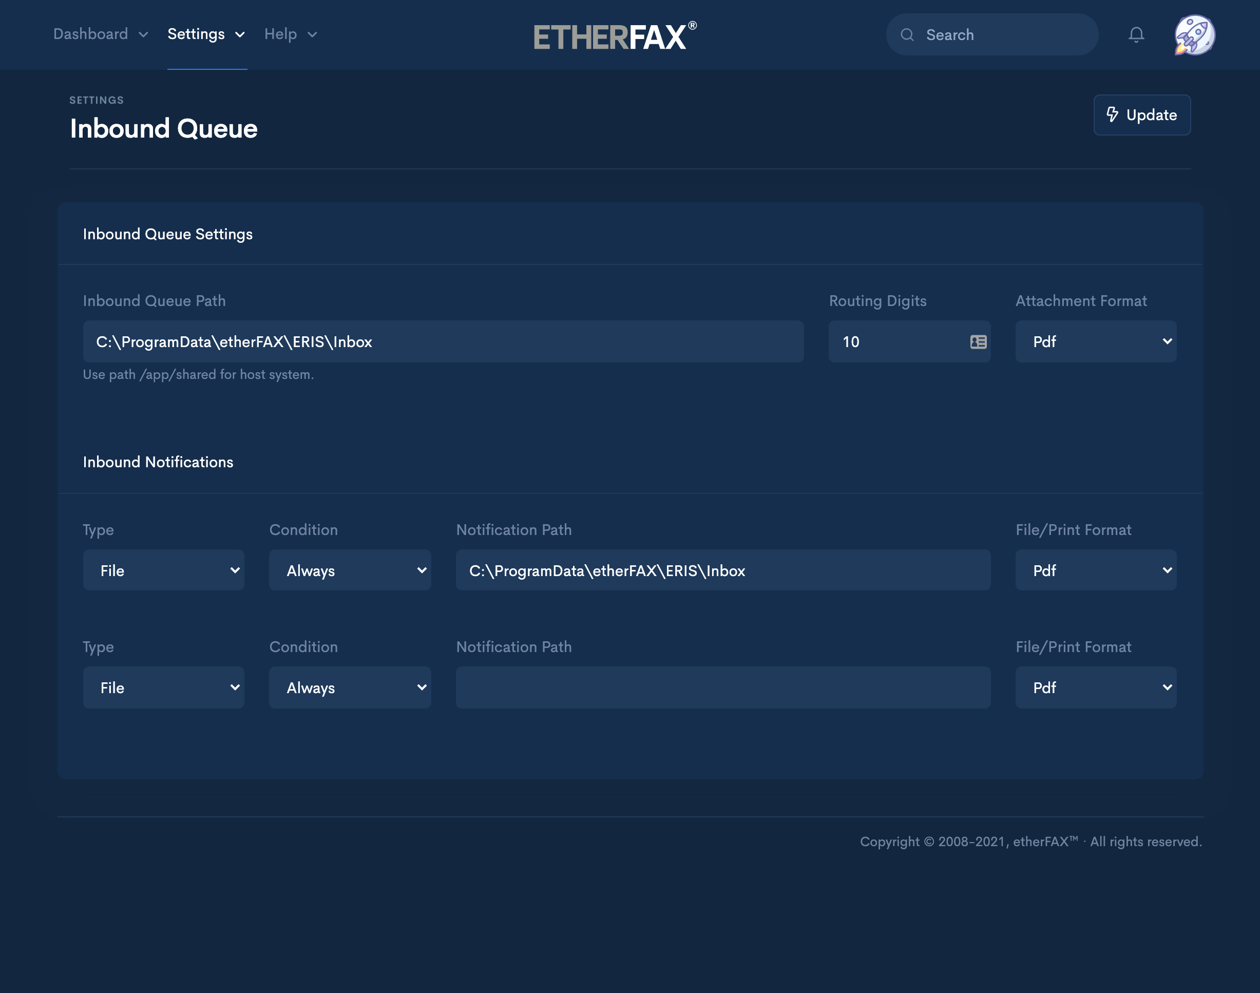Open the first Condition dropdown
Image resolution: width=1260 pixels, height=993 pixels.
tap(350, 570)
